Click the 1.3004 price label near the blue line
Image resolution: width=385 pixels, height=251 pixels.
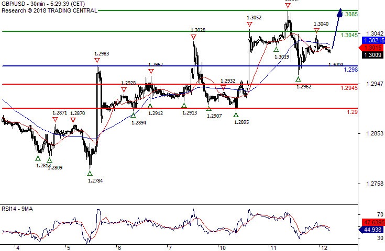(x=336, y=64)
